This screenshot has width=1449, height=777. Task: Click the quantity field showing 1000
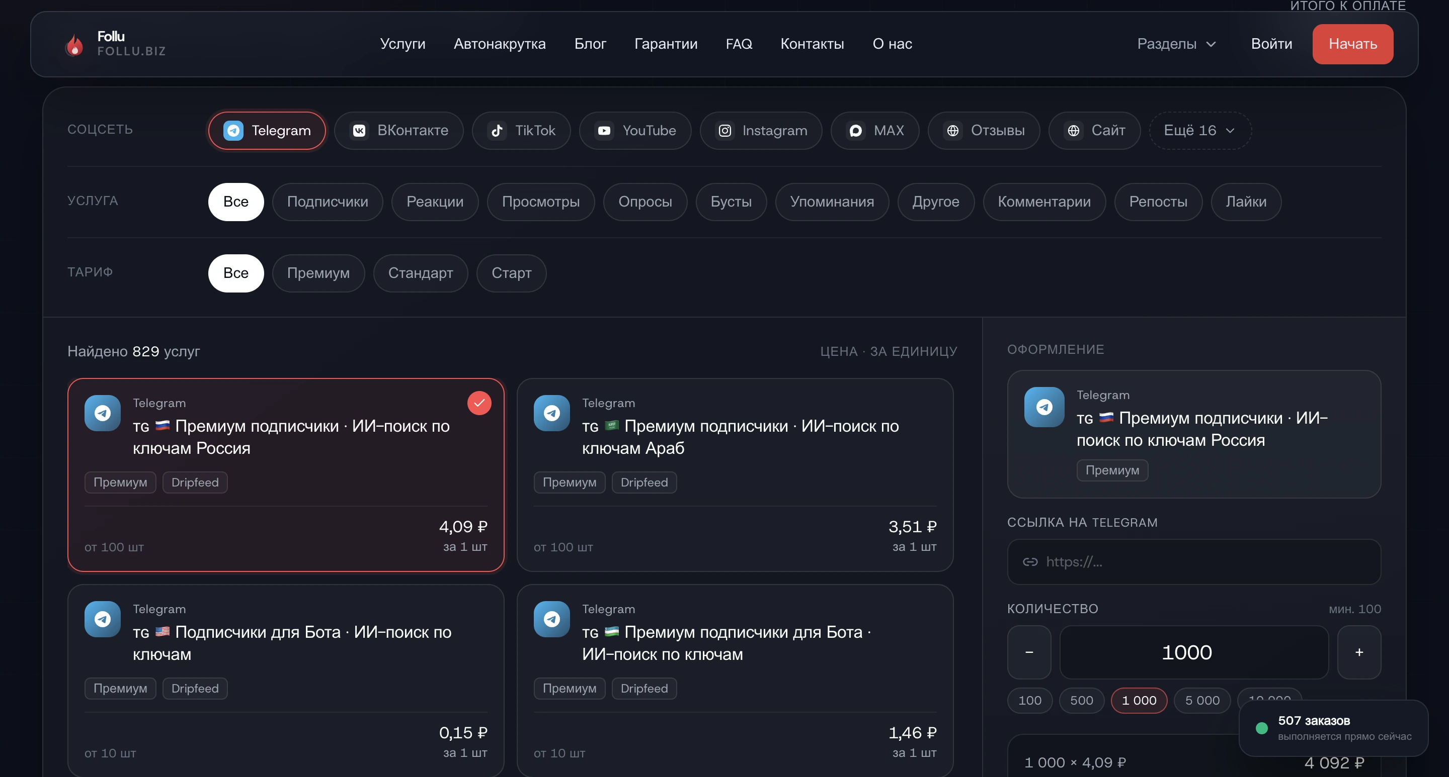[1194, 652]
